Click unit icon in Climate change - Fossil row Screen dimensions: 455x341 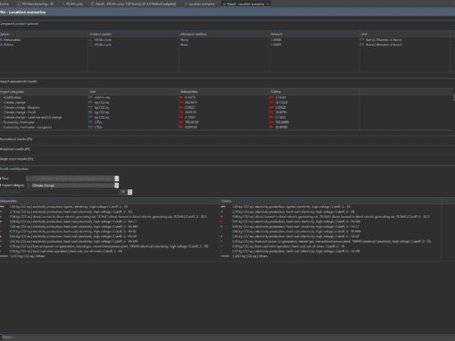pos(90,112)
